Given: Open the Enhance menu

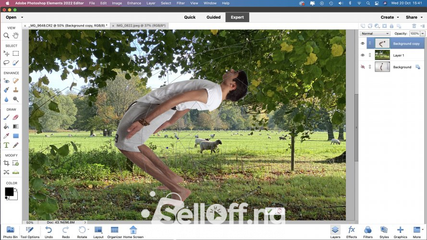Looking at the screenshot, I should coord(134,3).
